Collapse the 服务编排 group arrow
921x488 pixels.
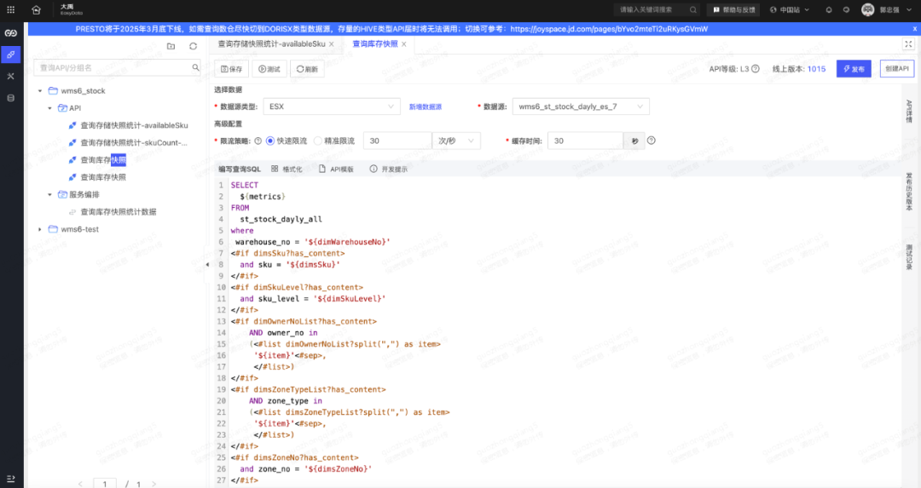(x=50, y=194)
